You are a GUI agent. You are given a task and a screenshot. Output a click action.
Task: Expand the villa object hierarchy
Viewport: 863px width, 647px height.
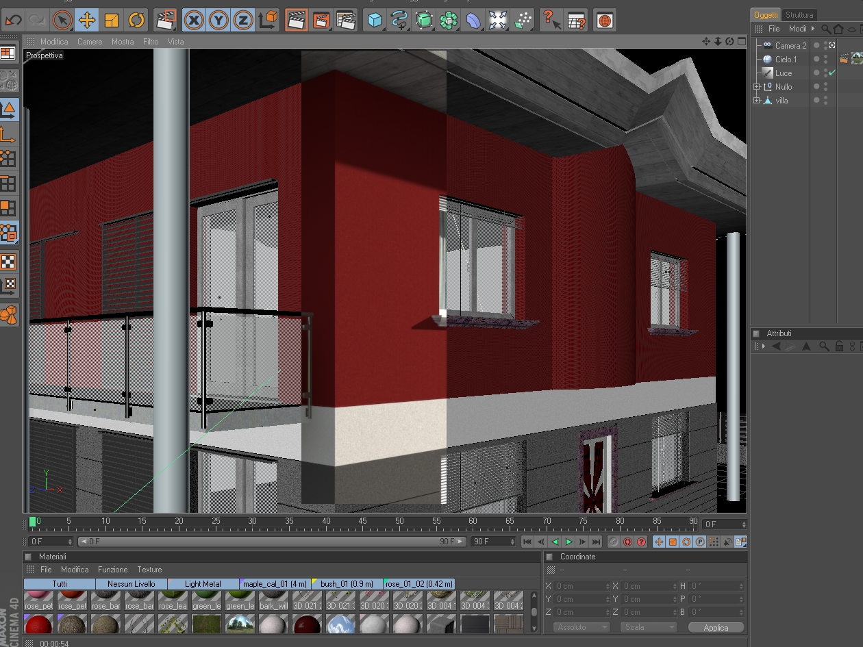tap(757, 101)
